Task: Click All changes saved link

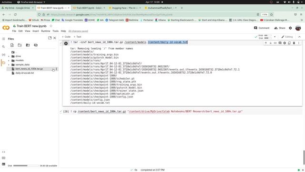Action: [78, 31]
